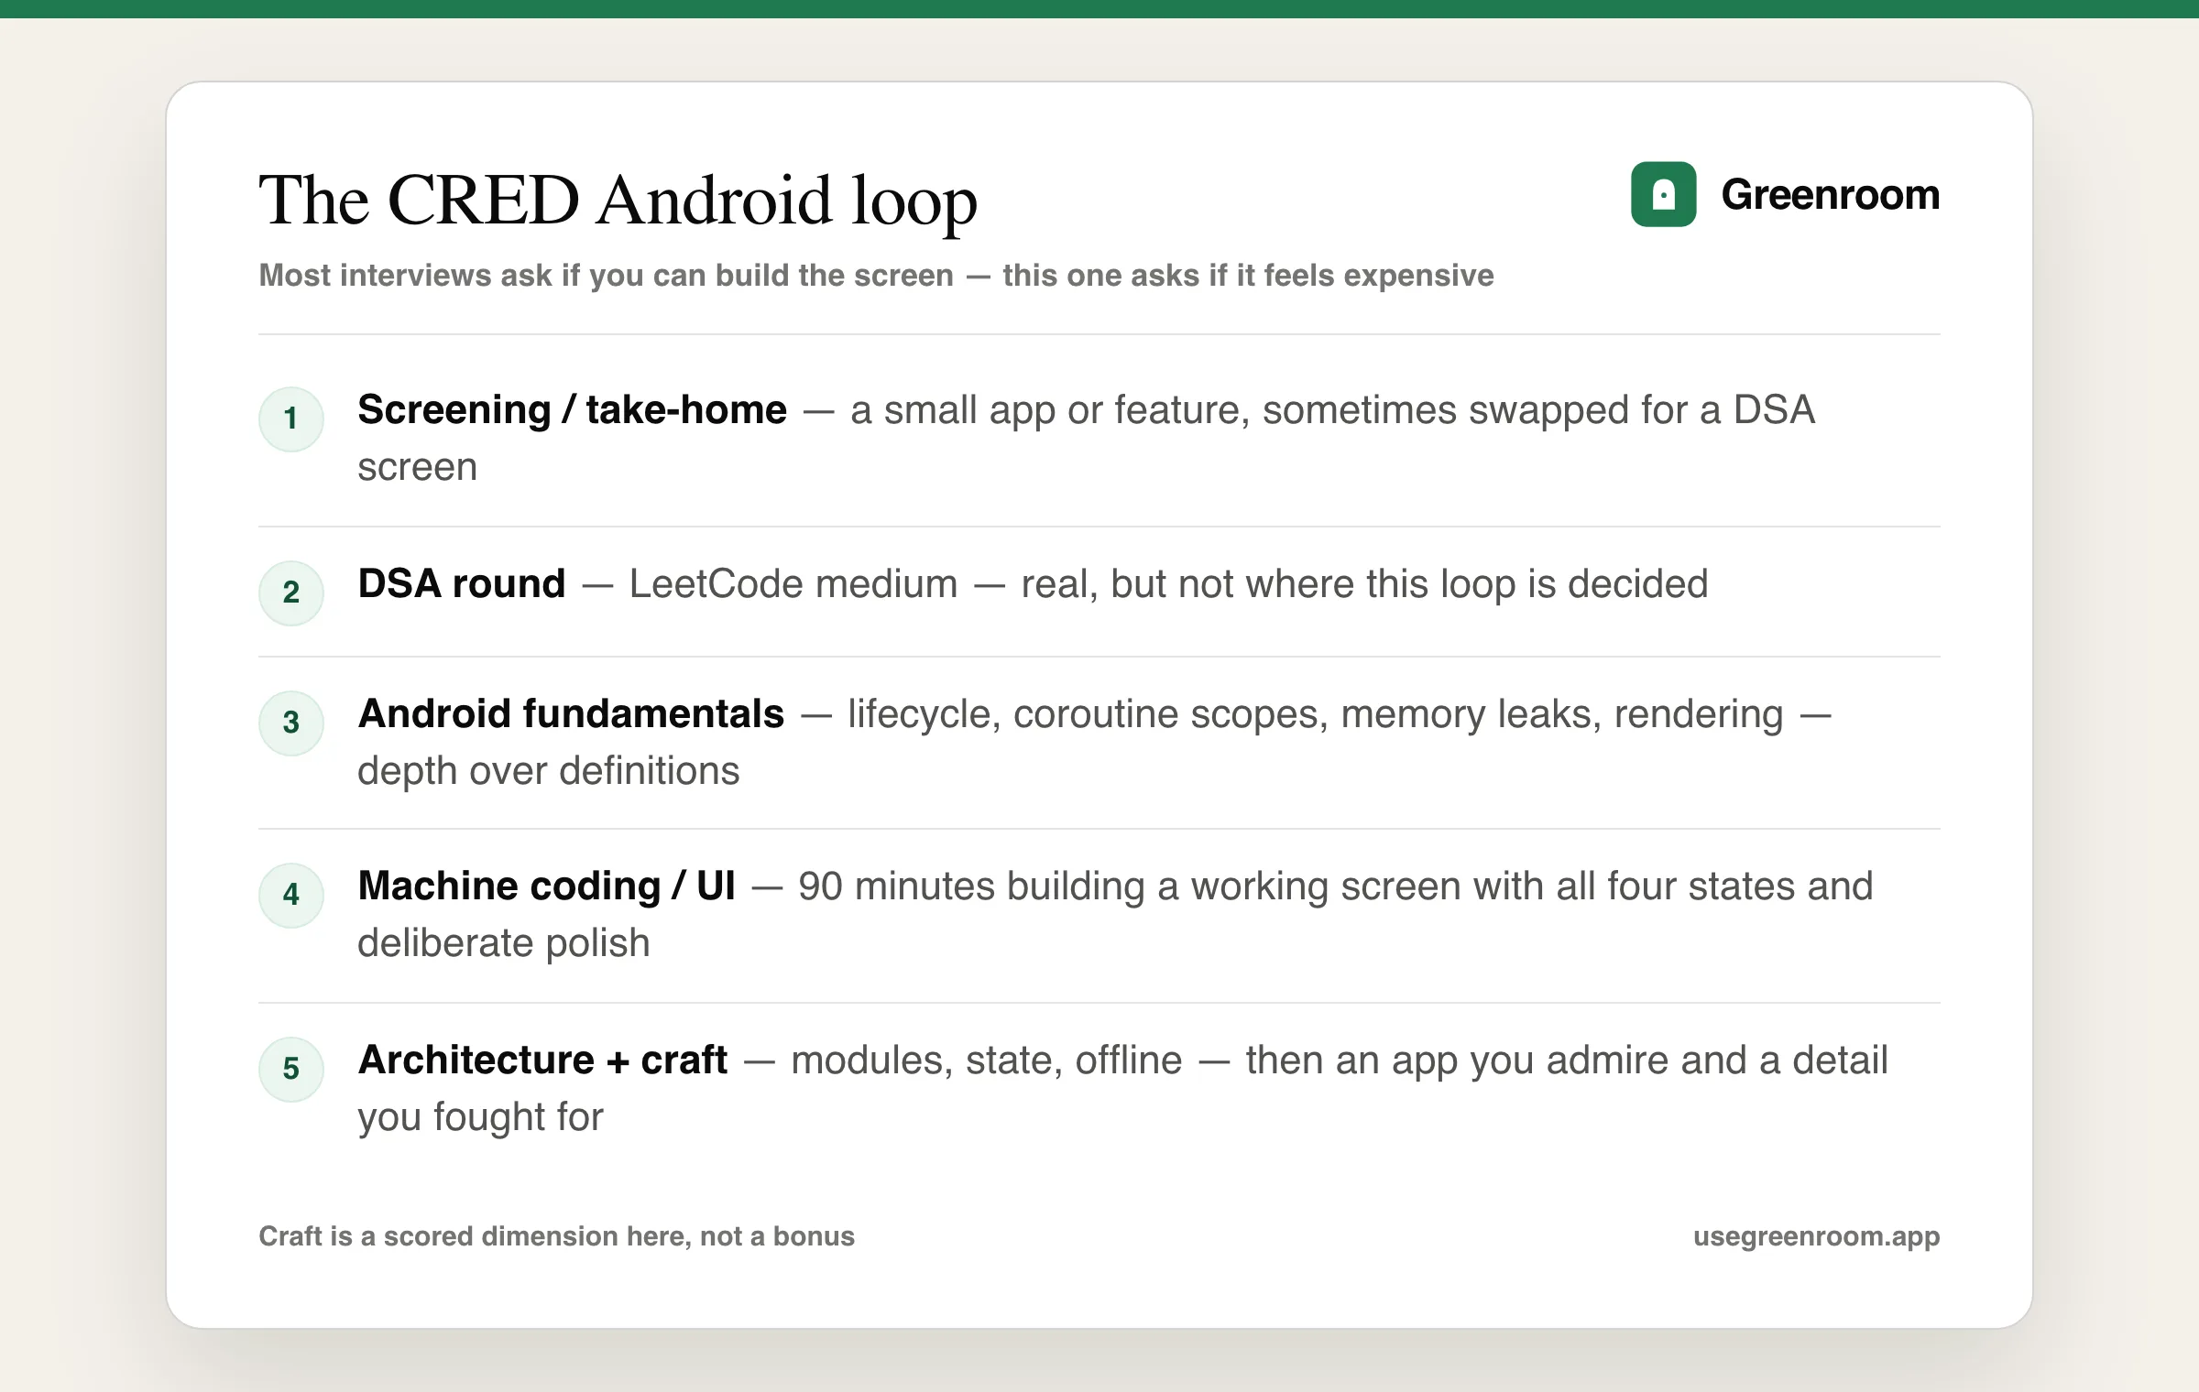Click the green Greenroom logo icon
The width and height of the screenshot is (2199, 1392).
(x=1663, y=194)
